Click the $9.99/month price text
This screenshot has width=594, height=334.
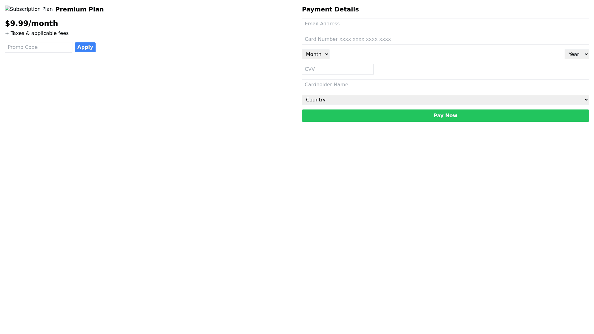click(x=32, y=24)
